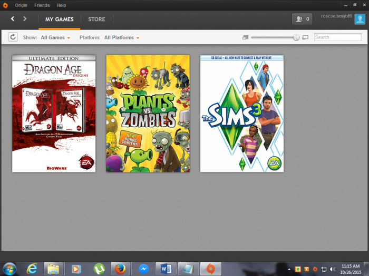The height and width of the screenshot is (276, 369).
Task: Select the Plants vs. Zombies game tile
Action: (x=148, y=114)
